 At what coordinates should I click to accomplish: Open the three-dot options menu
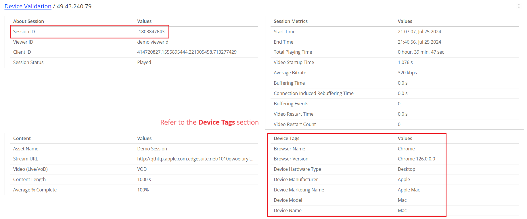[519, 6]
